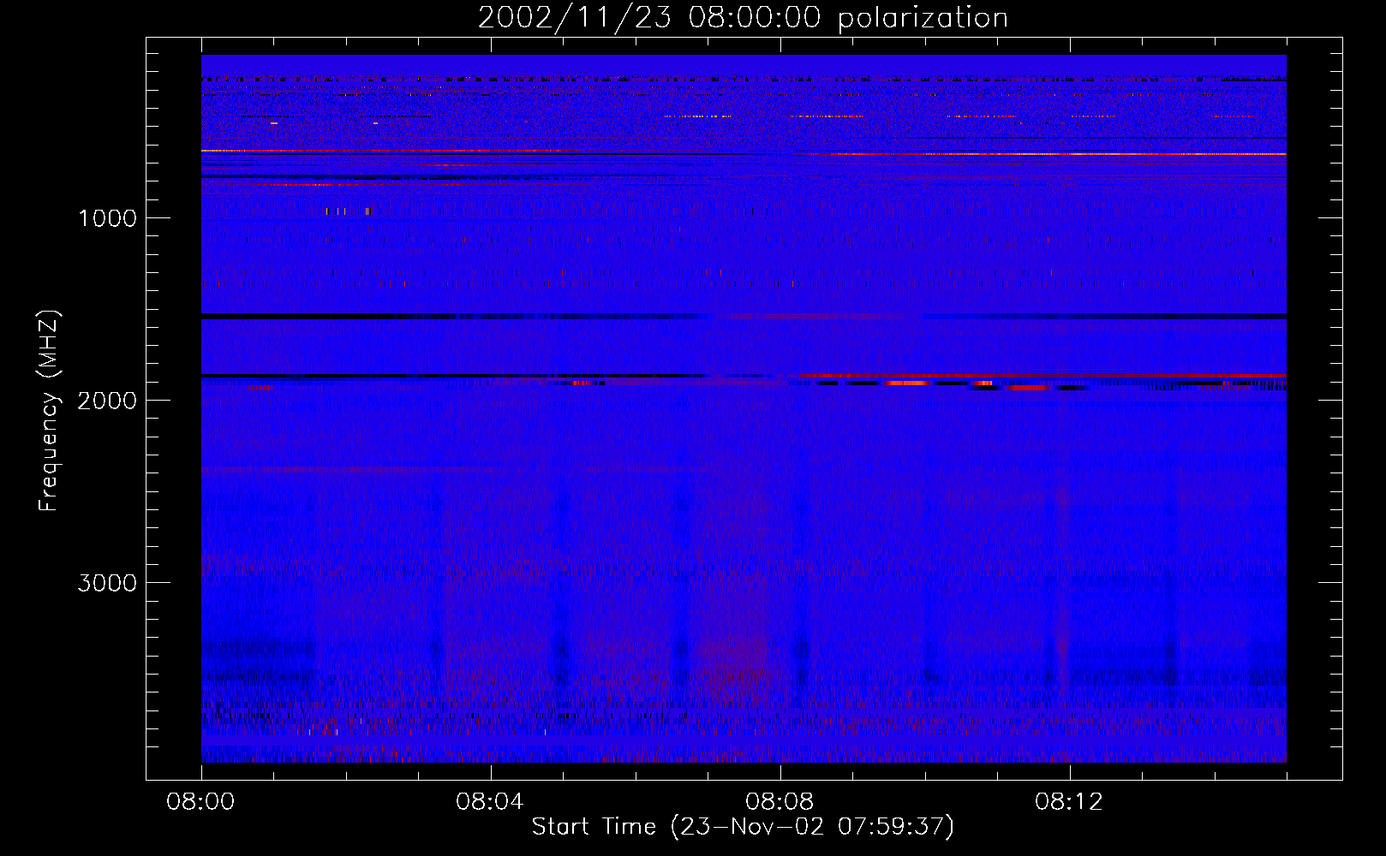Click the 08:00 time tick label

[200, 802]
